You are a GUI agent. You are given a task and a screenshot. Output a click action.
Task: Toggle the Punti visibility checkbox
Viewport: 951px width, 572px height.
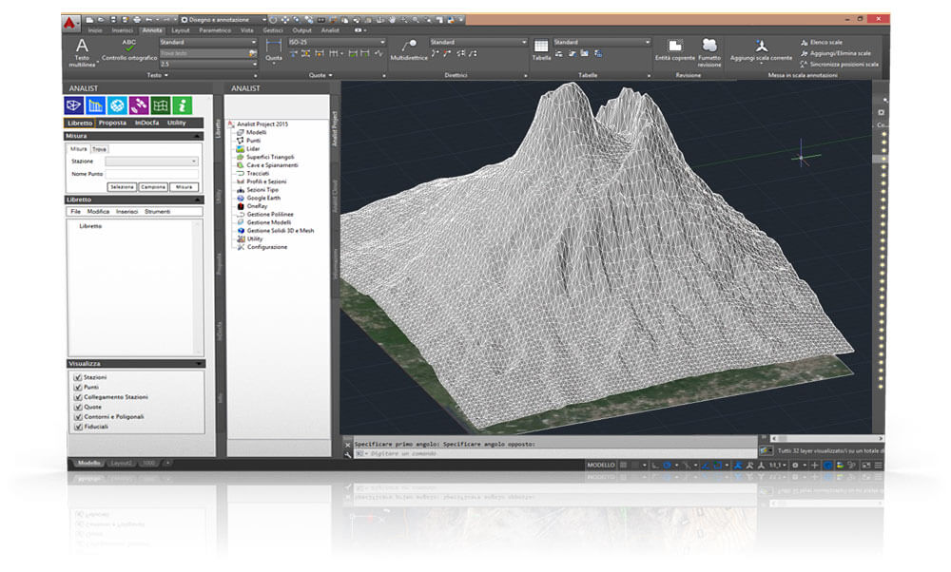78,387
